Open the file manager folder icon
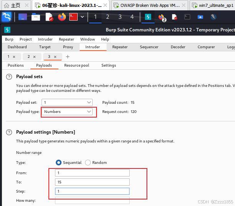 point(36,17)
